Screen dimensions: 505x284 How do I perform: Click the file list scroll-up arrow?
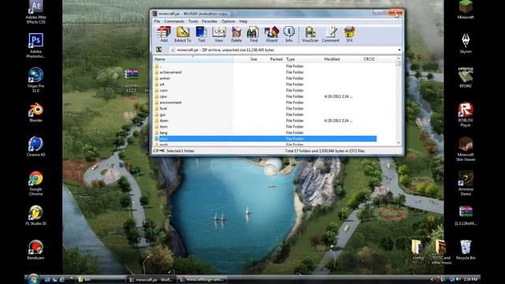(398, 58)
